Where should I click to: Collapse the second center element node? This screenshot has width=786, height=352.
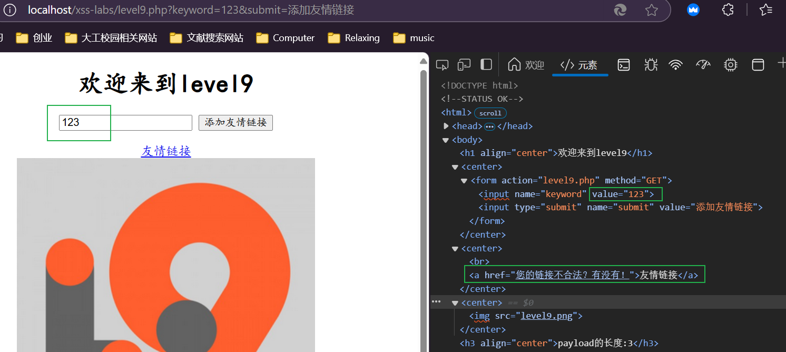455,249
